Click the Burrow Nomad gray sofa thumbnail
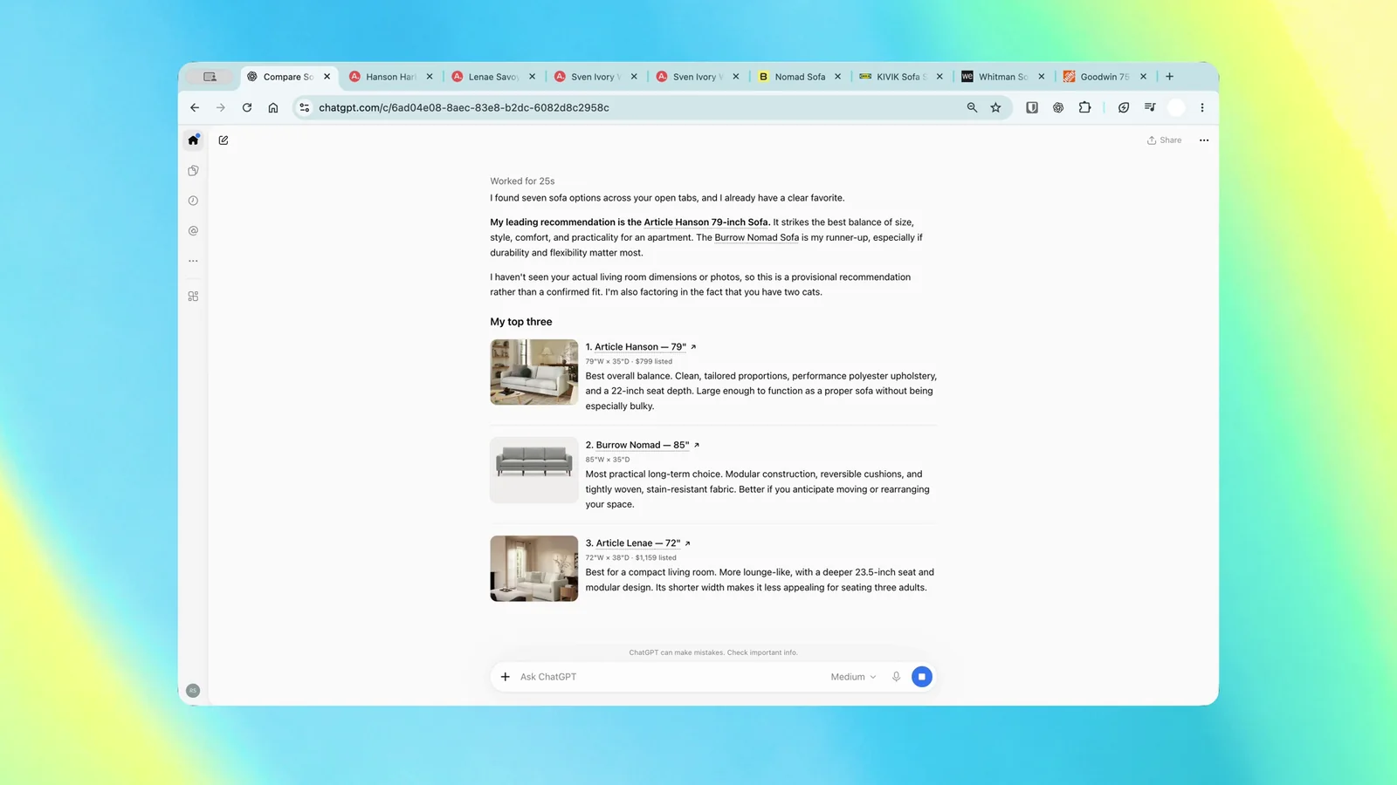The width and height of the screenshot is (1397, 785). [534, 470]
